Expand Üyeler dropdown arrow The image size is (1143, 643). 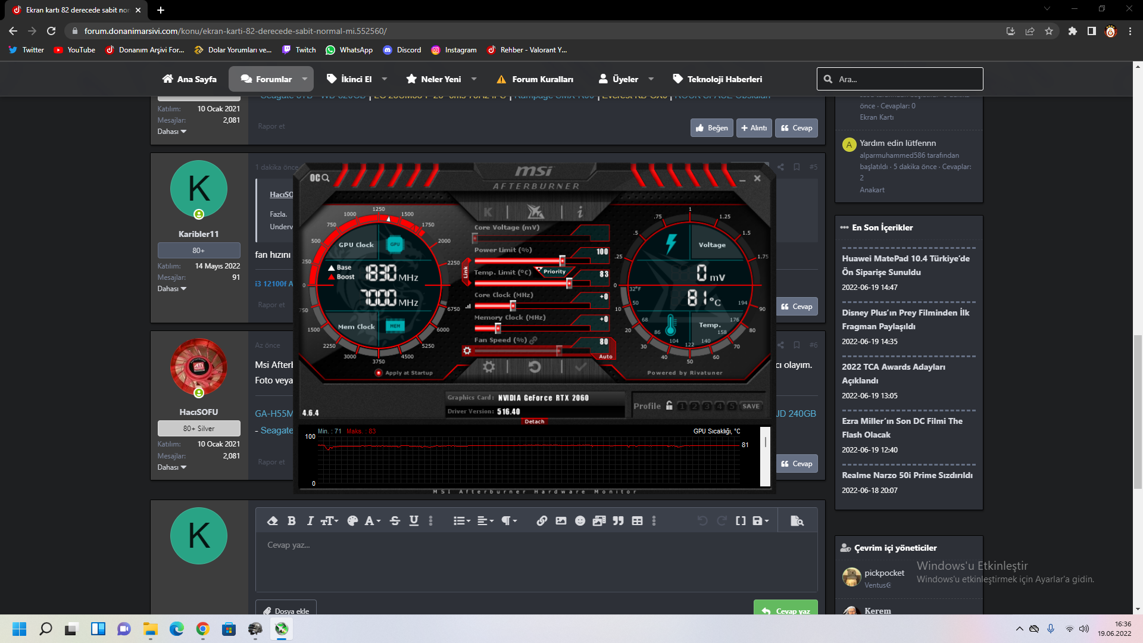pos(651,79)
